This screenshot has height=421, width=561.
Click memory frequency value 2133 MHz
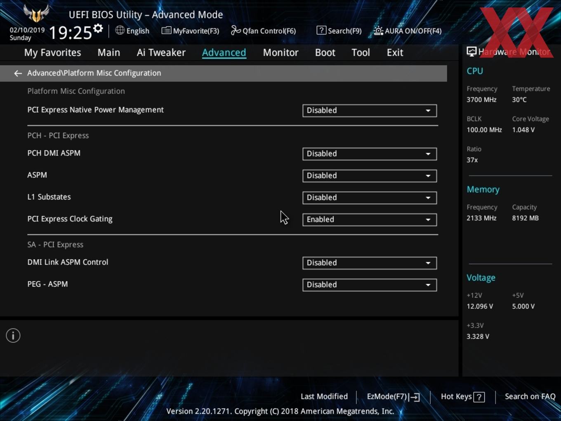481,218
